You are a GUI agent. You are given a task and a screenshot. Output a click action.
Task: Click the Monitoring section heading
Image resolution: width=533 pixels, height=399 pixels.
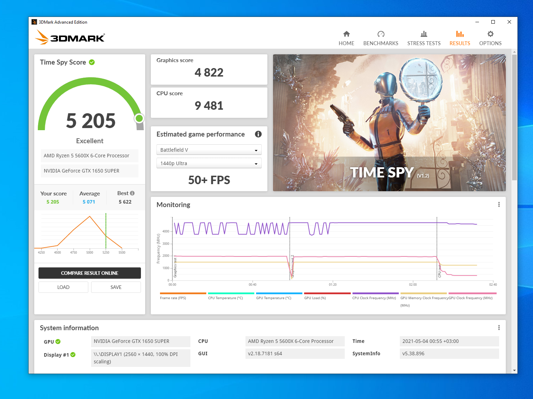pos(173,205)
